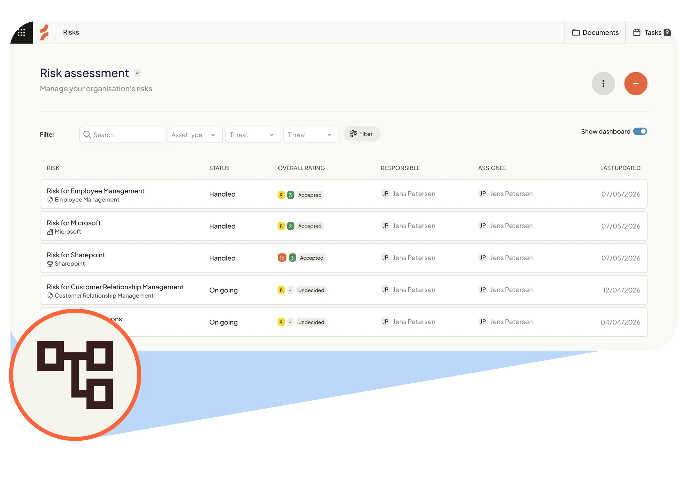The image size is (697, 488).
Task: Click green rating 3 in Employee Management row
Action: [290, 195]
